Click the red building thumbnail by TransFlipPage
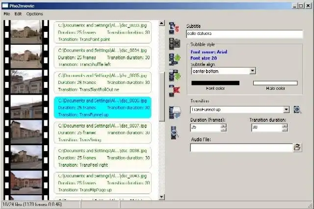 26,183
